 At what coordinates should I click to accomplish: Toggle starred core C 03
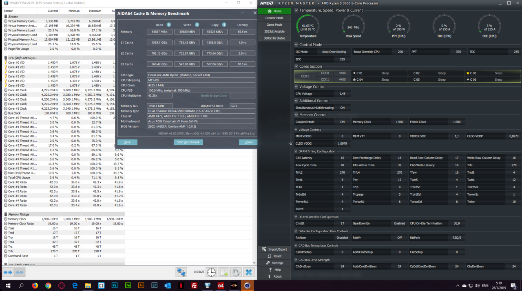coord(492,73)
